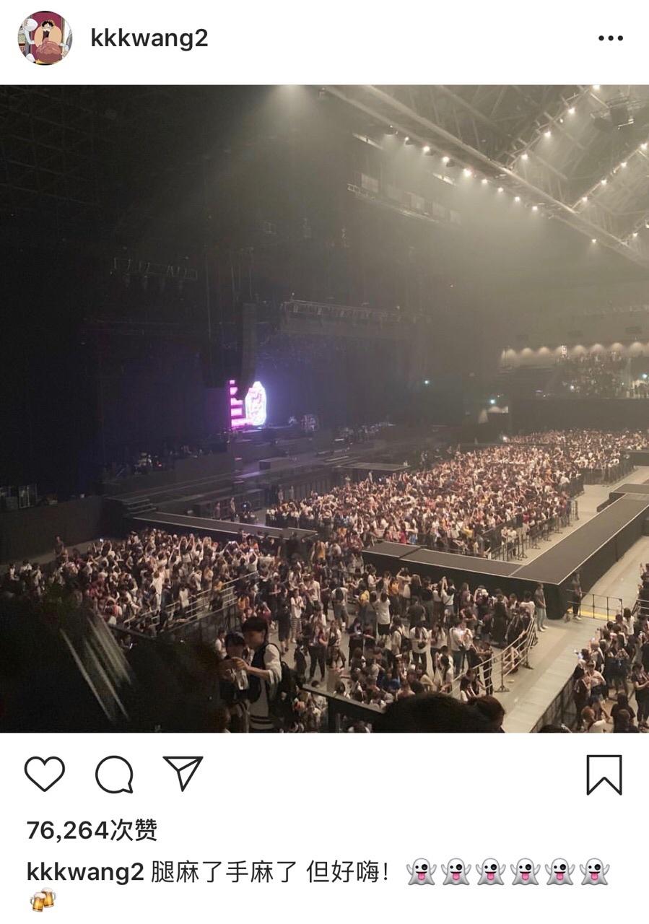Select the caption text 腿麻了手麻了 但好嗨
This screenshot has width=649, height=924.
[x=271, y=872]
